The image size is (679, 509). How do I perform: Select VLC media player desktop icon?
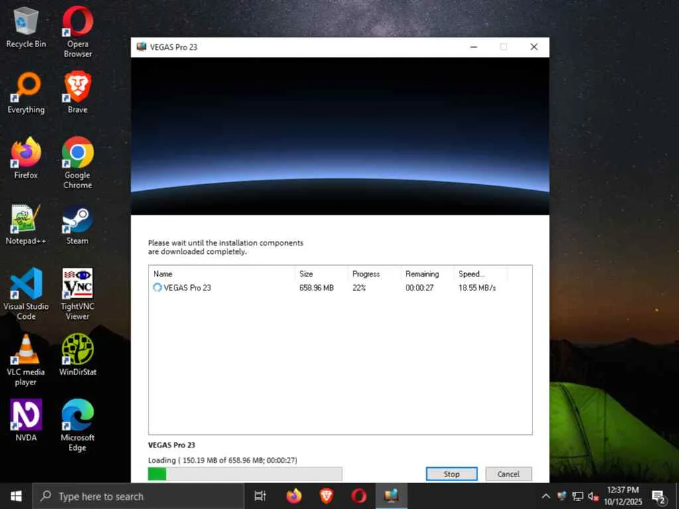[x=26, y=360]
